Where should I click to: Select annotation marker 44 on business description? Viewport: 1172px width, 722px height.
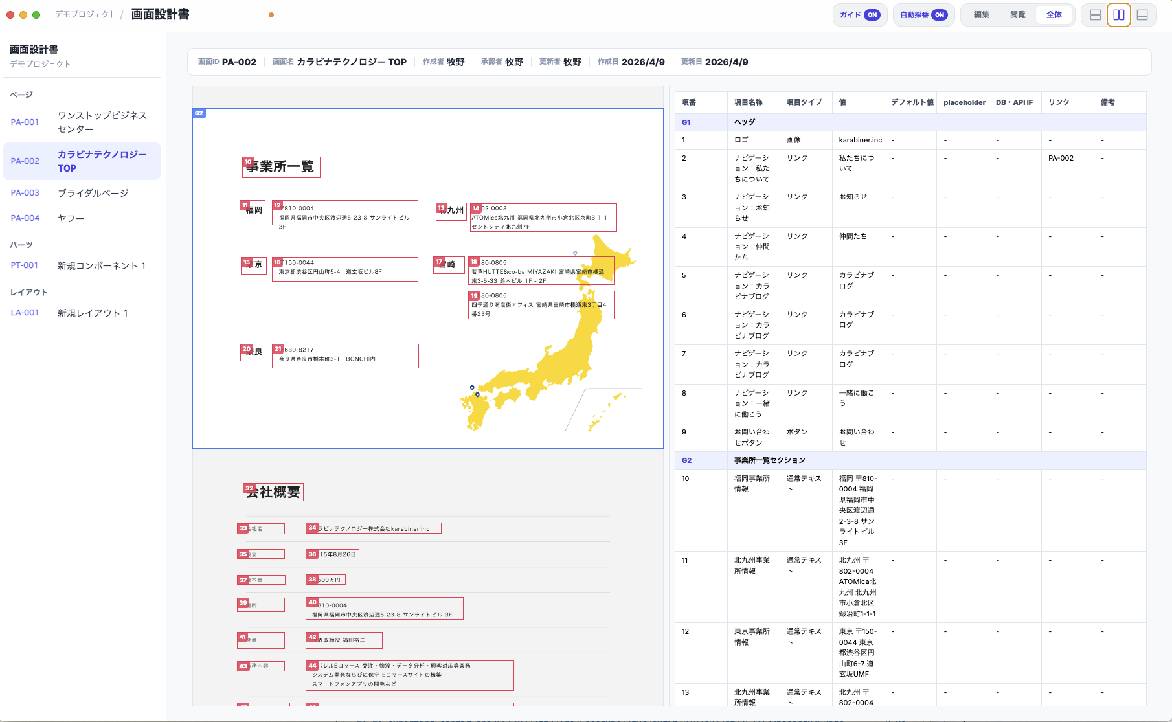pos(312,666)
